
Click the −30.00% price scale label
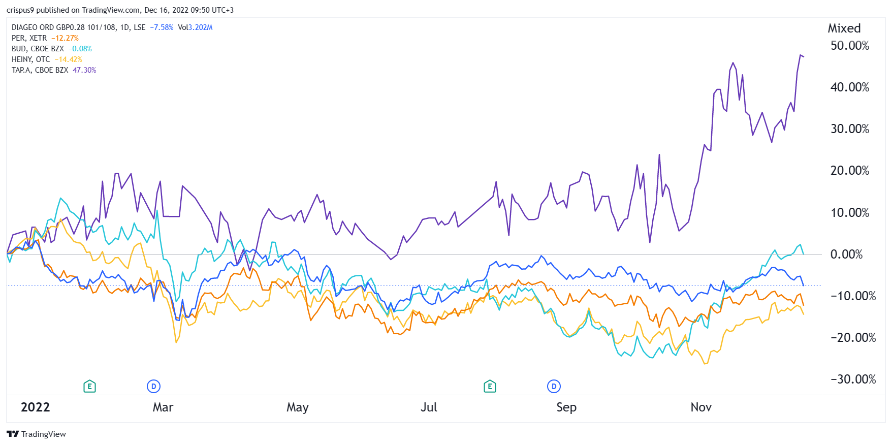853,379
